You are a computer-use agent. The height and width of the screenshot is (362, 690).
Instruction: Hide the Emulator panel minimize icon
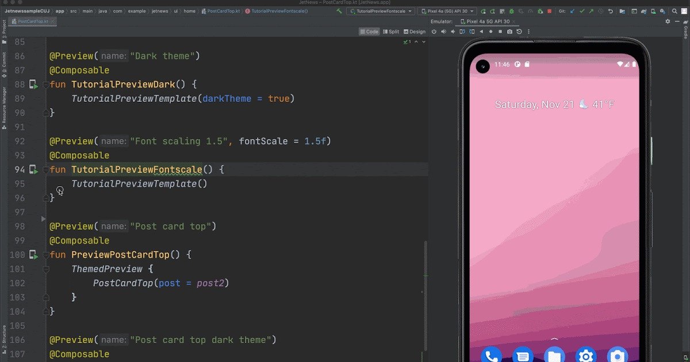pyautogui.click(x=677, y=21)
